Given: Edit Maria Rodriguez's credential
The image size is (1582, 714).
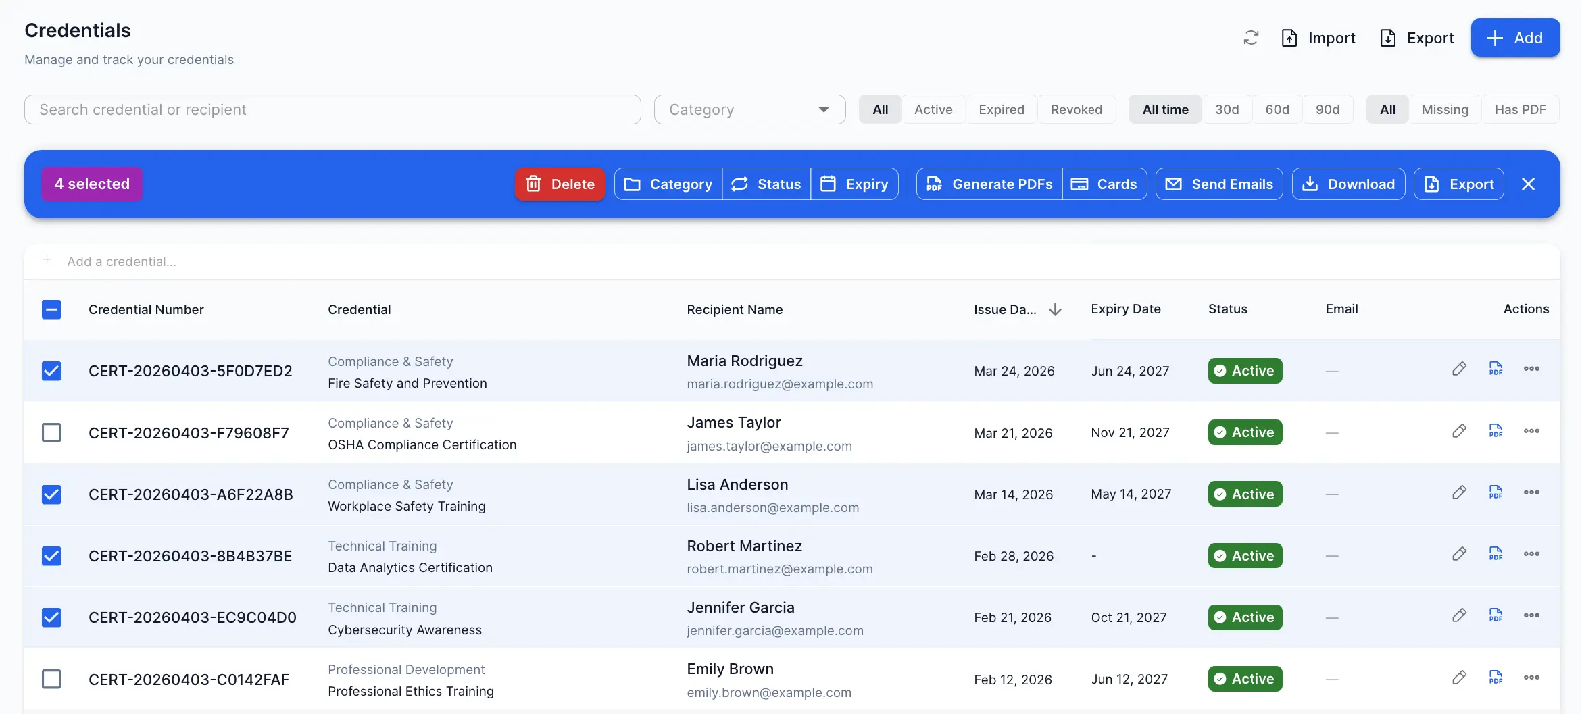Looking at the screenshot, I should [x=1459, y=369].
